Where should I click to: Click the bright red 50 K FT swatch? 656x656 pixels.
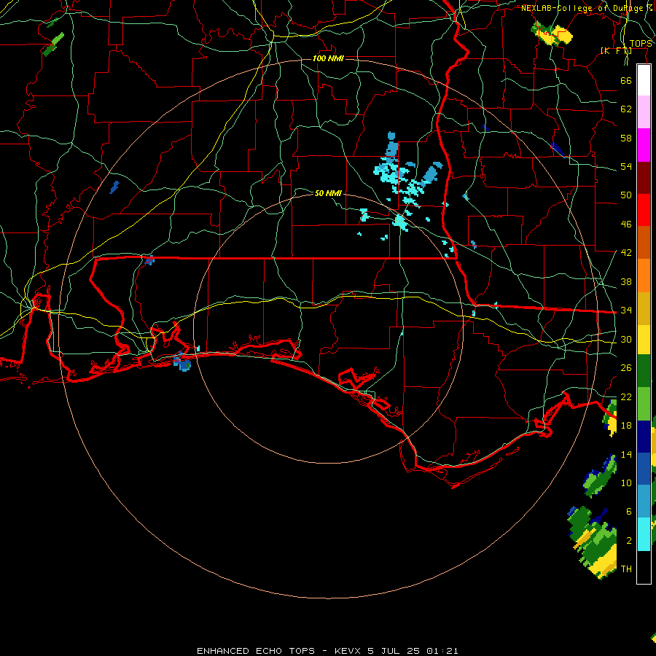[644, 210]
